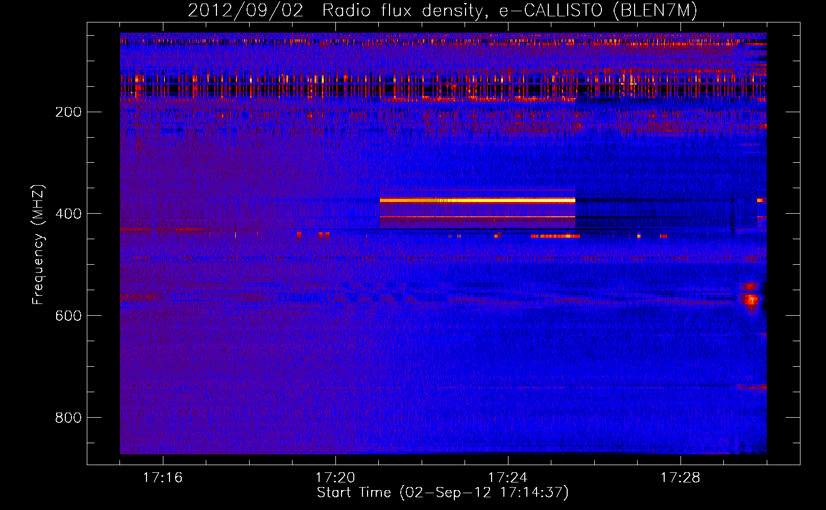
Task: Click the thin orange line at 408 MHz
Action: pyautogui.click(x=477, y=217)
